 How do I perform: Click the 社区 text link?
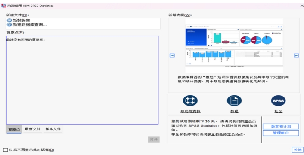click(278, 112)
